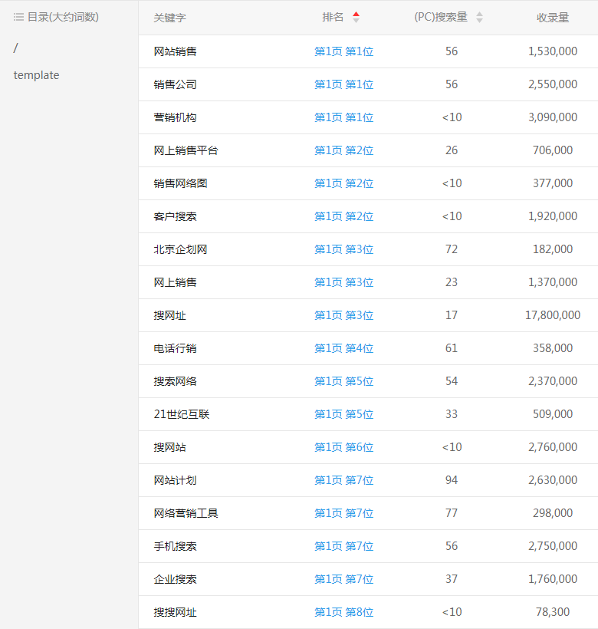Click the keyword 手机搜索 in the table
Image resolution: width=598 pixels, height=629 pixels.
175,546
